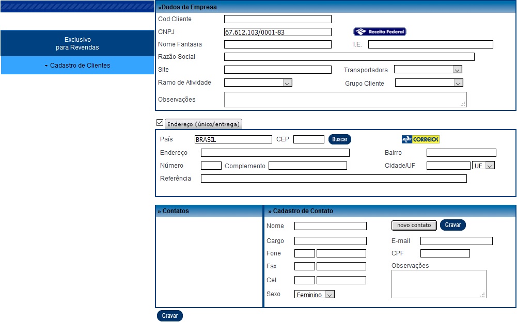This screenshot has width=517, height=323.
Task: Click the Endereço (único/entrega) tab button
Action: 203,124
